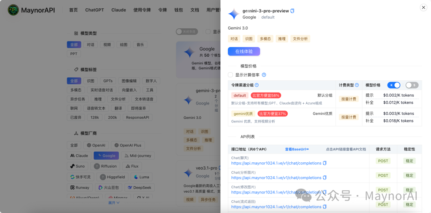431x213 pixels.
Task: Click the $0.018/K tokens price
Action: (398, 120)
